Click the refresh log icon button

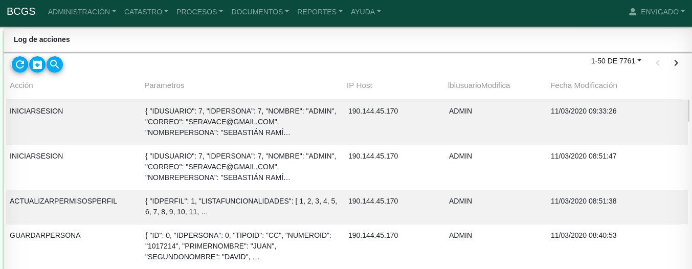(x=20, y=64)
